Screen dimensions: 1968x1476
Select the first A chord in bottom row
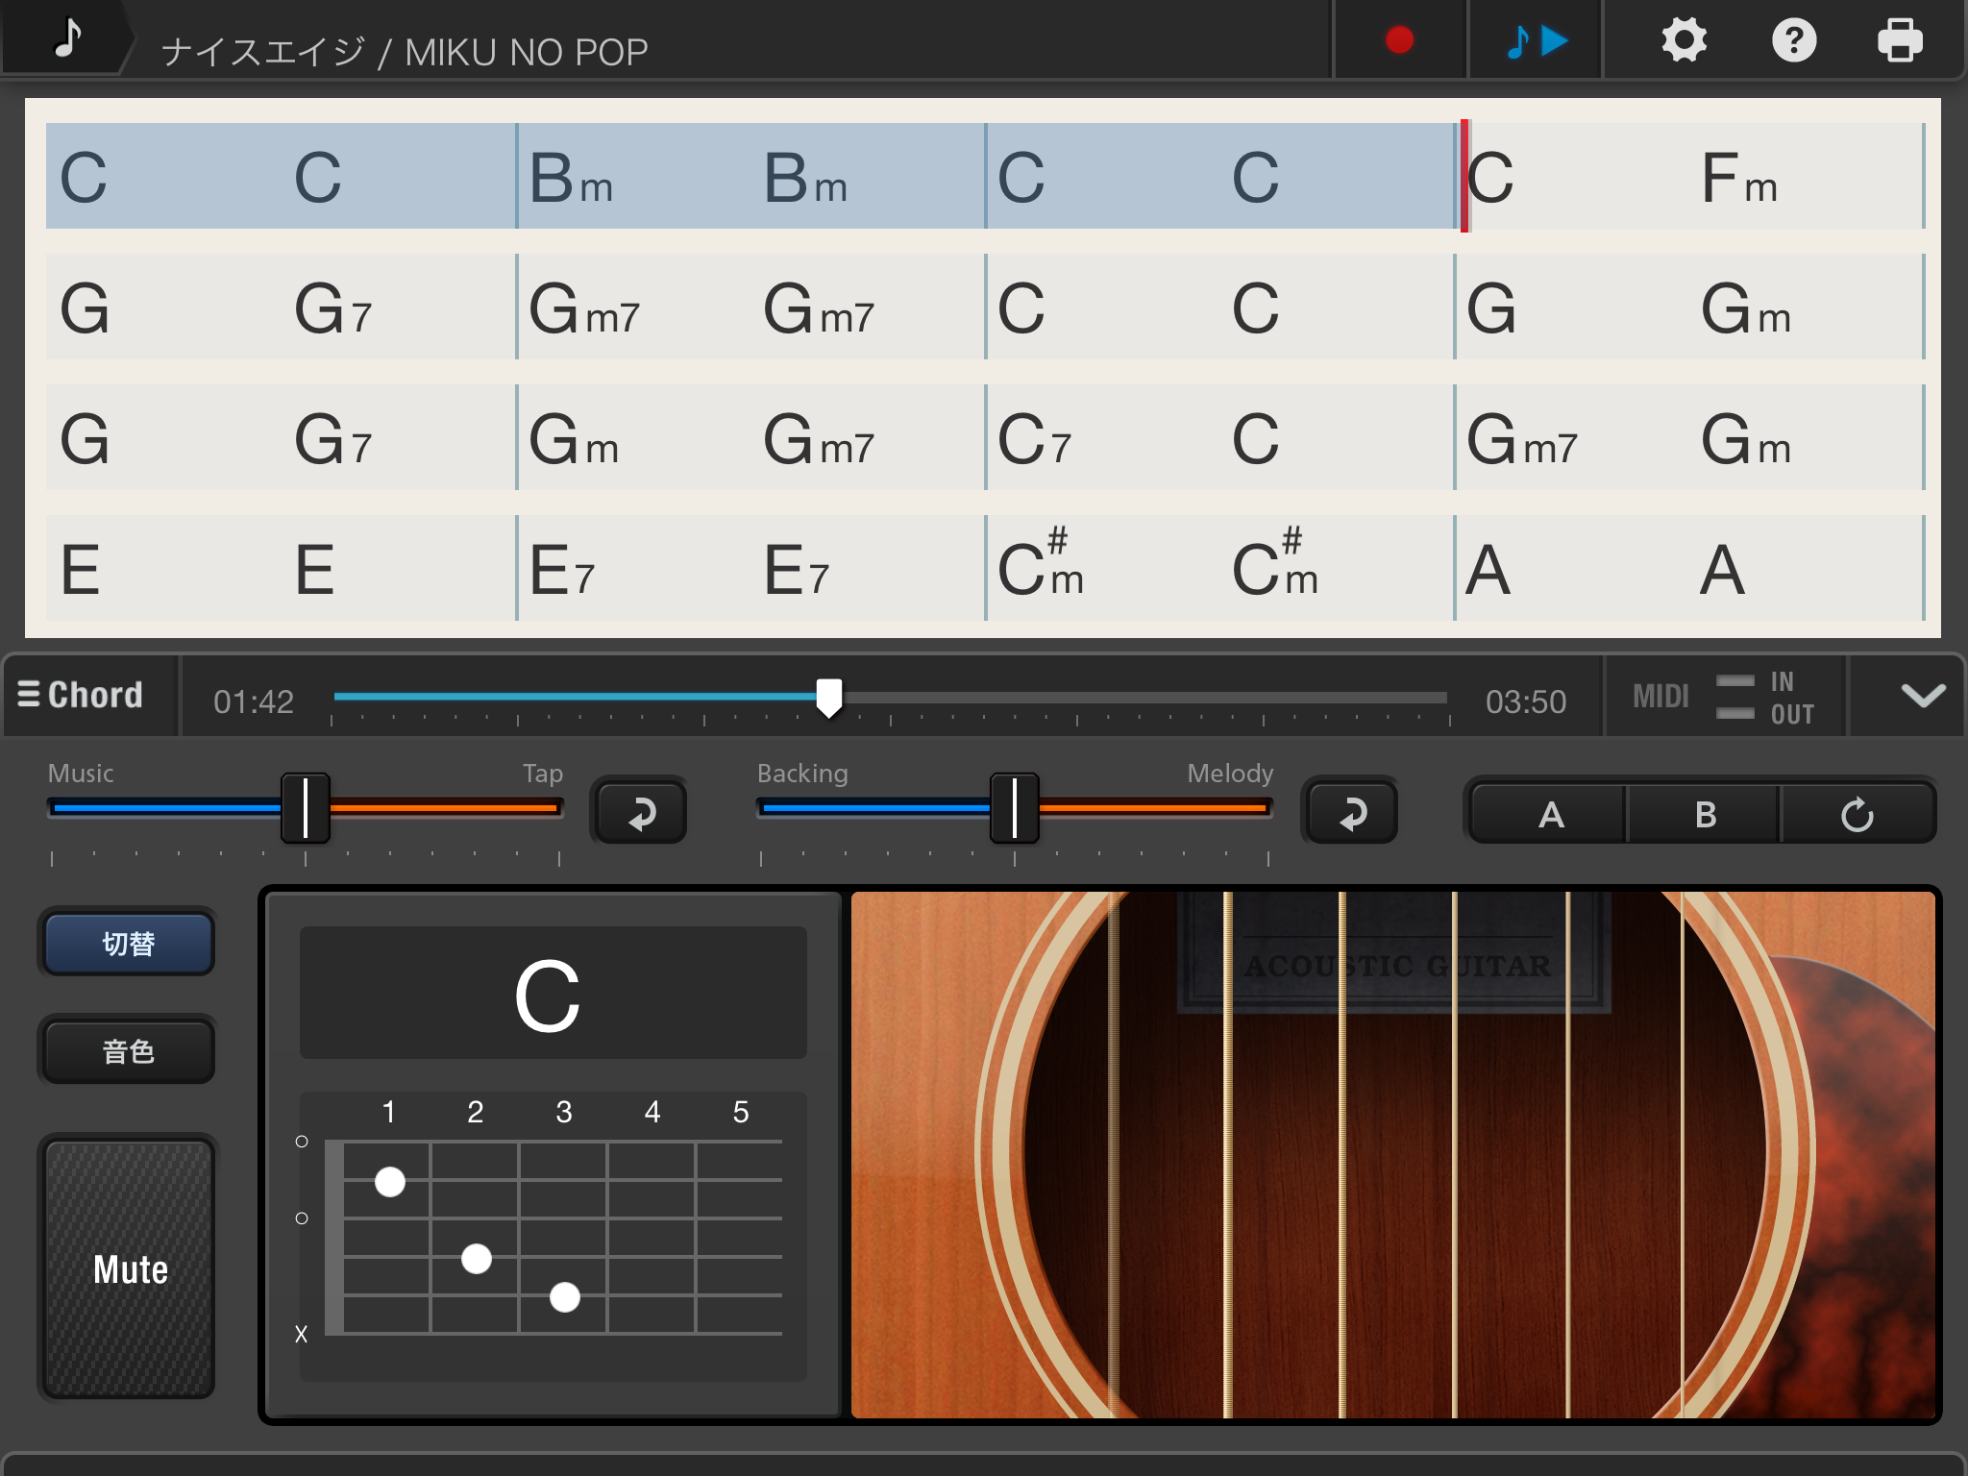tap(1489, 571)
